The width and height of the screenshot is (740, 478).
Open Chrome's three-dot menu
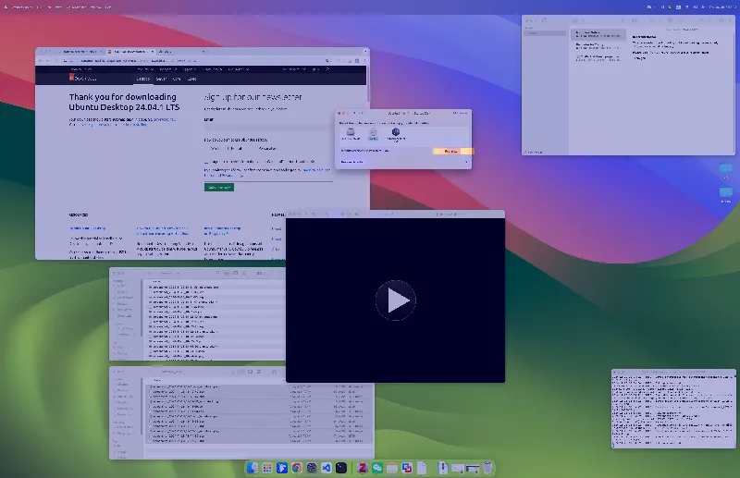(364, 61)
